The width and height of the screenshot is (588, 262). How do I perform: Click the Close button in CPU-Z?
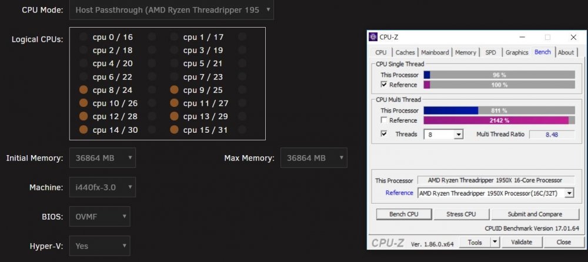pos(564,242)
